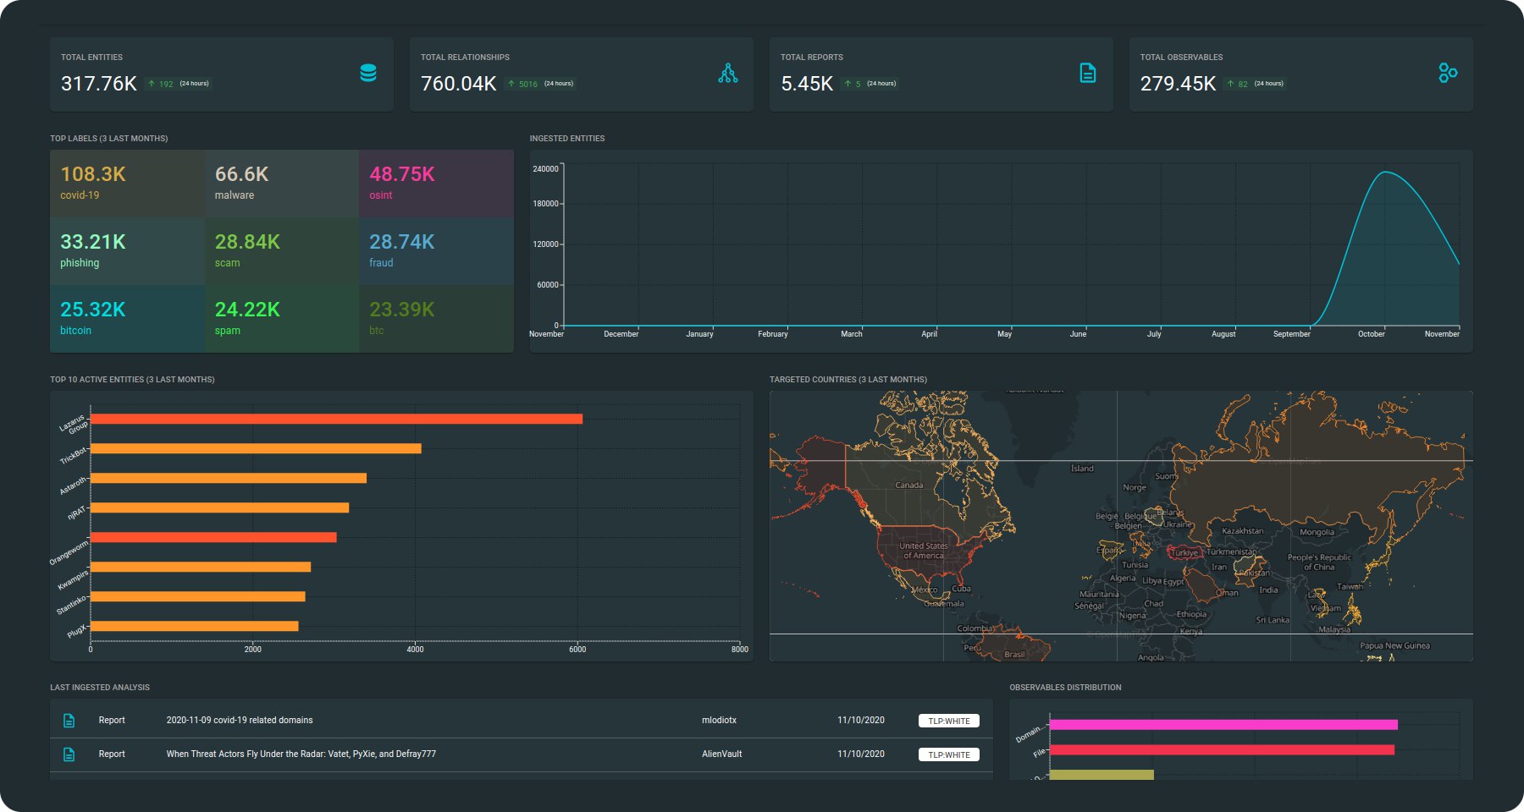Click file icon of the AlienVault report row
The width and height of the screenshot is (1524, 812).
tap(69, 754)
